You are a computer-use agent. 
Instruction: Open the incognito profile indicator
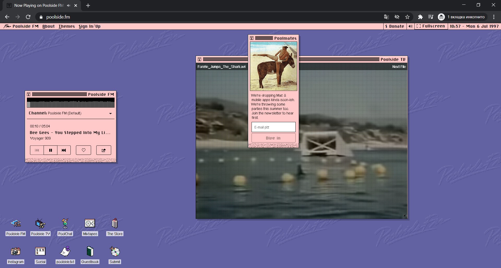[x=463, y=17]
